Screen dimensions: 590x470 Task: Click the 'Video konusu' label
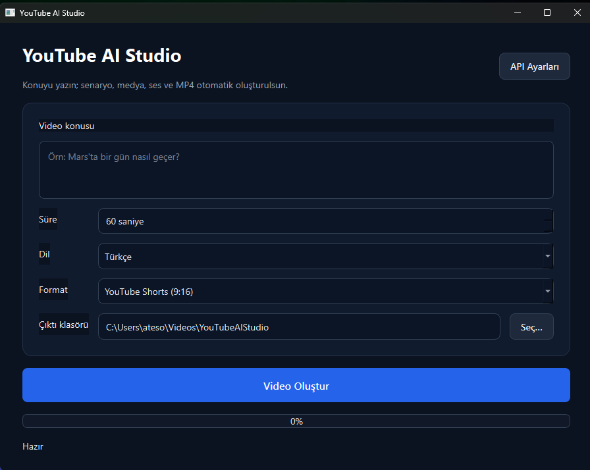coord(67,126)
